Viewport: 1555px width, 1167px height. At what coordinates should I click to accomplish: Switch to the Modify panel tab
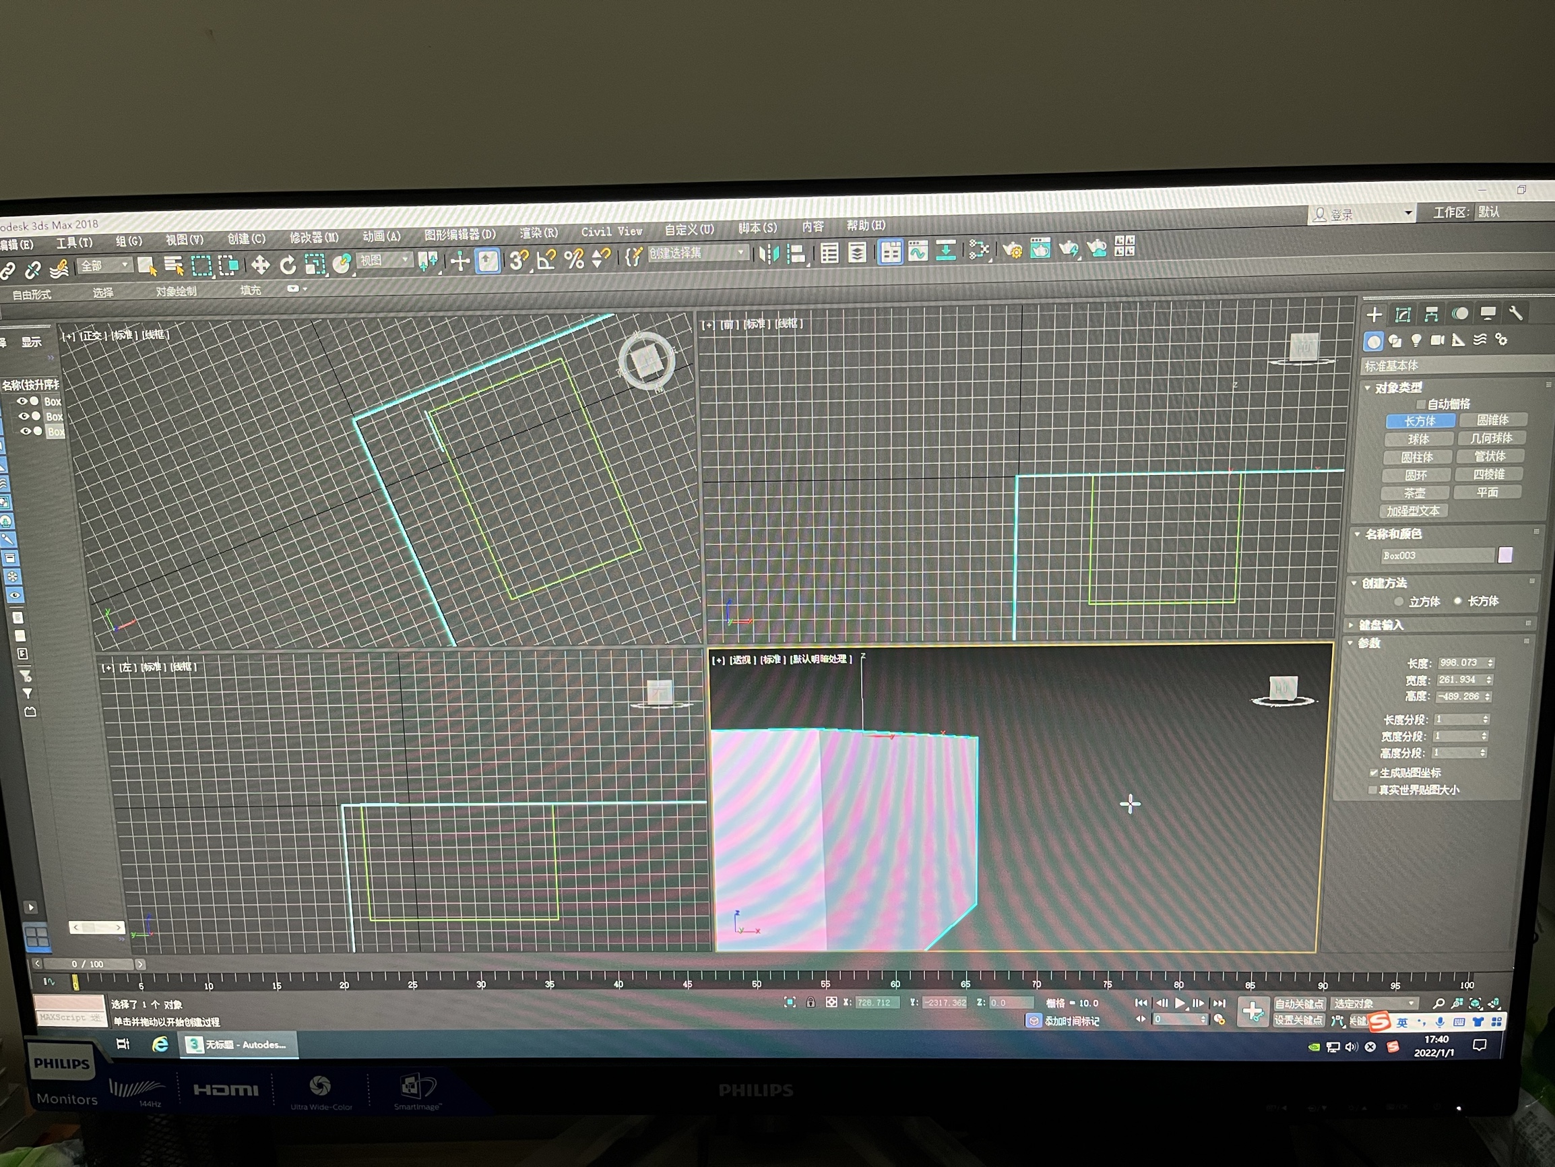(1403, 314)
